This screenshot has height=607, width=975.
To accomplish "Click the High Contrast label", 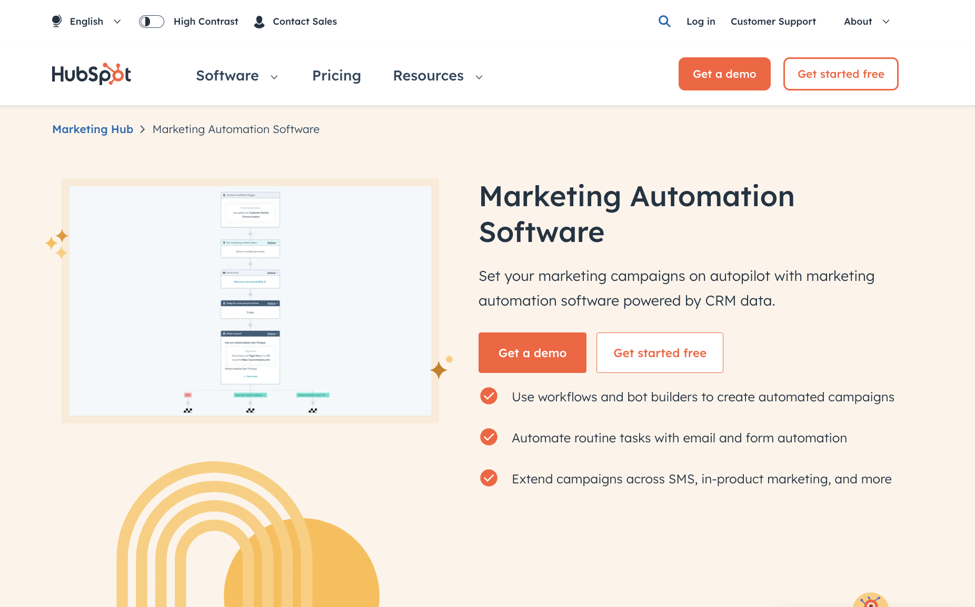I will tap(206, 22).
